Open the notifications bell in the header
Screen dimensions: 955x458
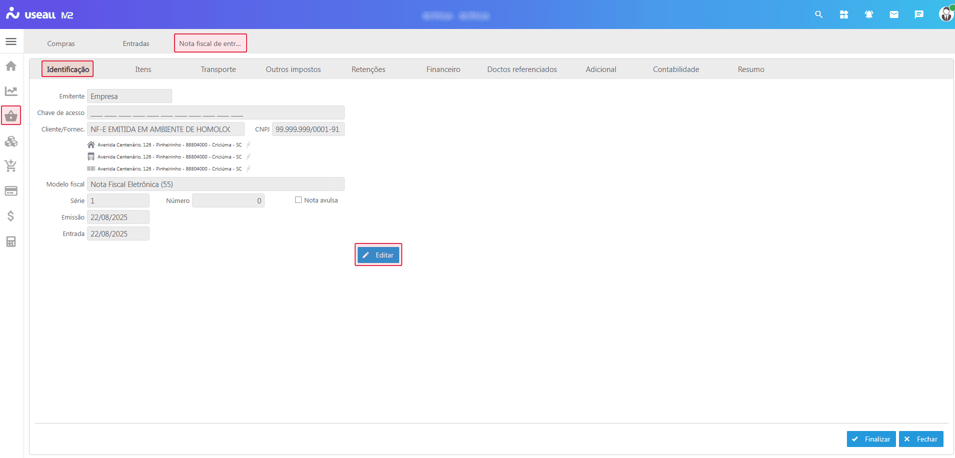(x=869, y=14)
